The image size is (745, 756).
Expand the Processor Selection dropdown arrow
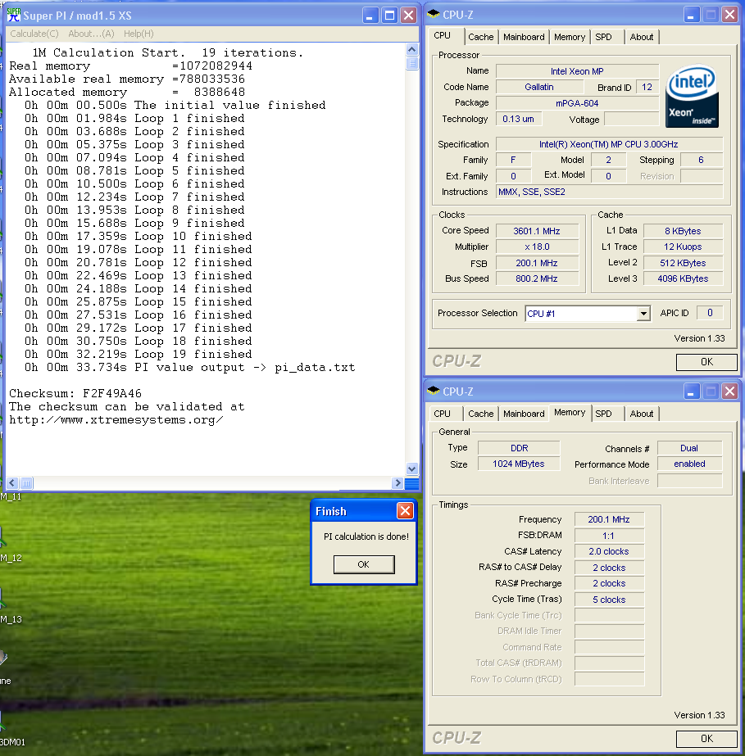(643, 314)
